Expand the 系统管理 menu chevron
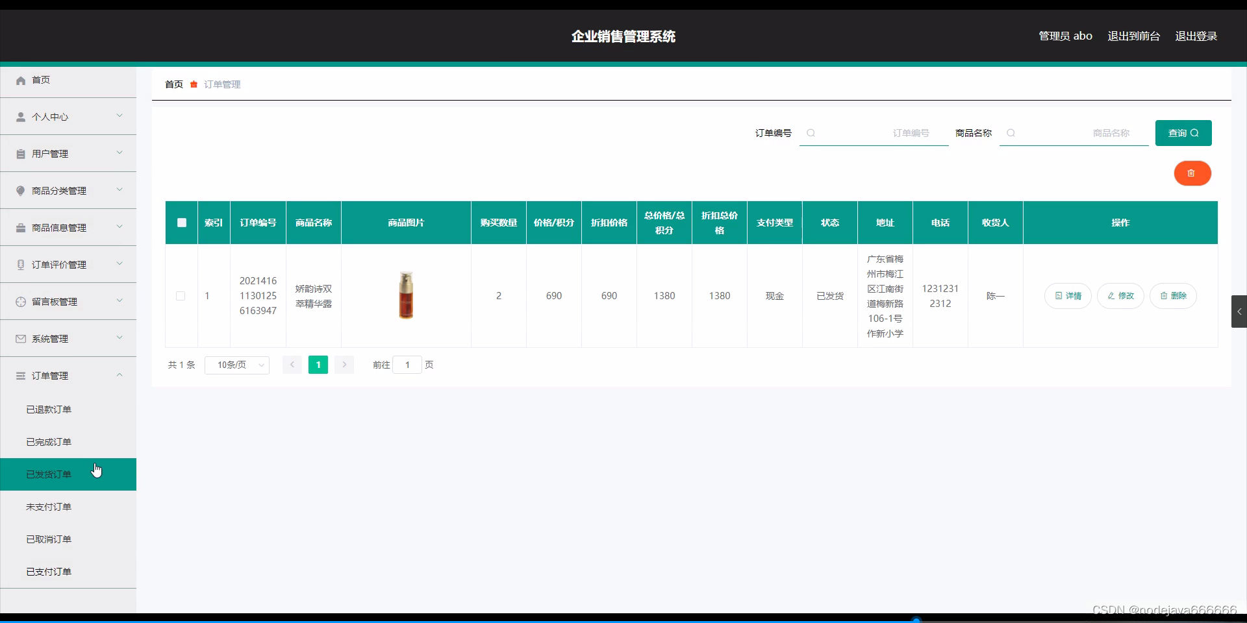The image size is (1247, 623). (x=120, y=338)
